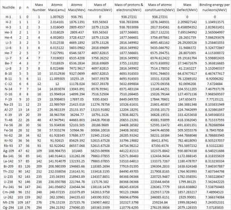Click the Fe-56 nuclide cell
231x210 pixels.
8,125
